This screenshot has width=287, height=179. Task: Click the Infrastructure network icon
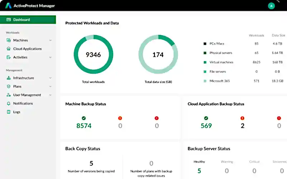(x=8, y=78)
